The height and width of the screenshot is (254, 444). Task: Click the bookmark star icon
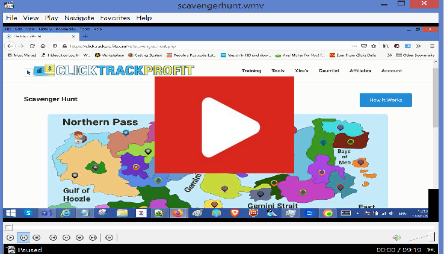[374, 46]
